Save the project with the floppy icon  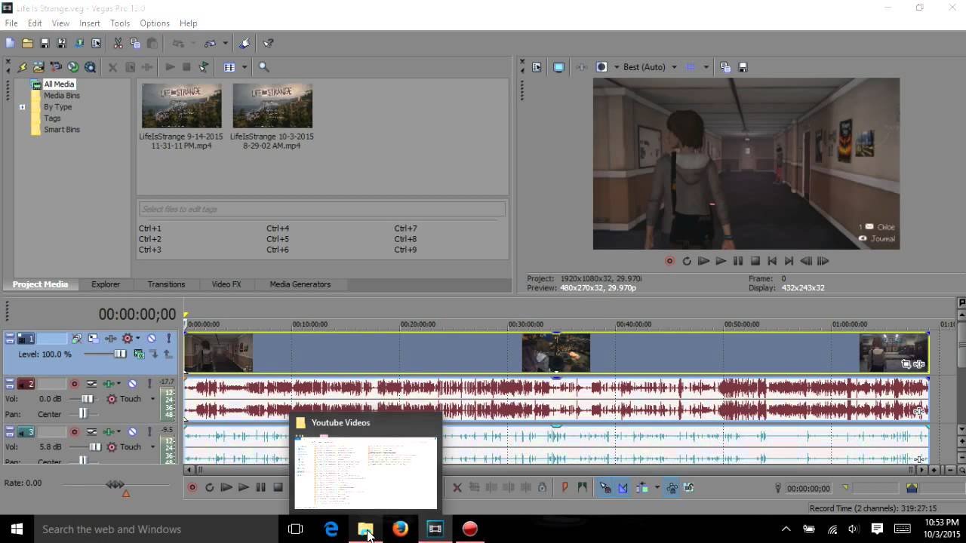click(45, 44)
